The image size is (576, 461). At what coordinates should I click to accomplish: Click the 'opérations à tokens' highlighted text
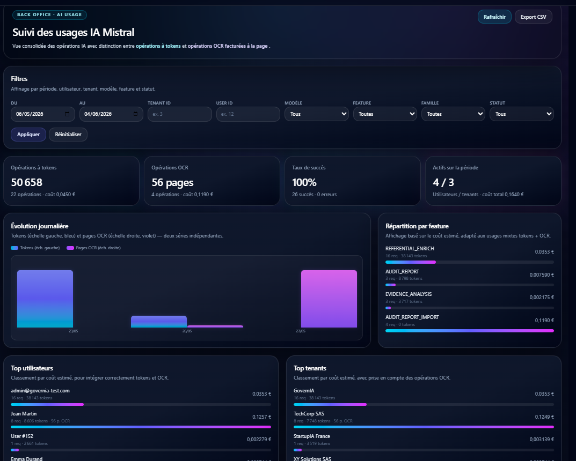tap(158, 46)
